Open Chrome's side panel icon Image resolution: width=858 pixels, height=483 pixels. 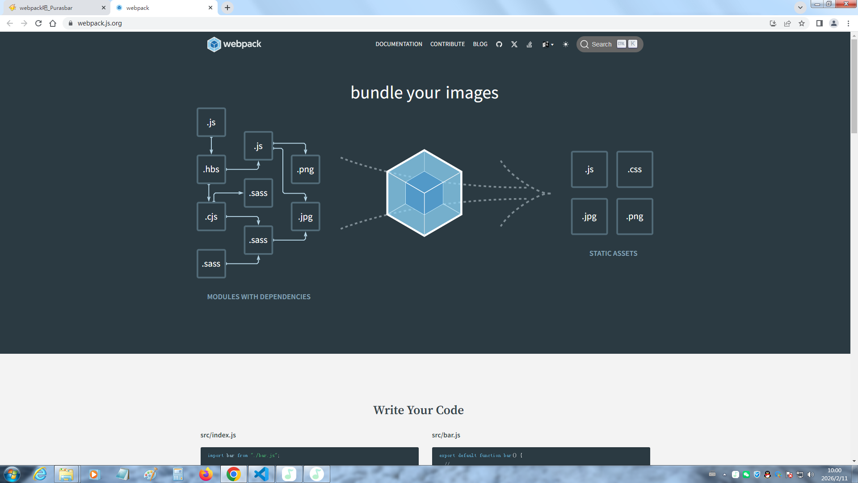pos(820,23)
